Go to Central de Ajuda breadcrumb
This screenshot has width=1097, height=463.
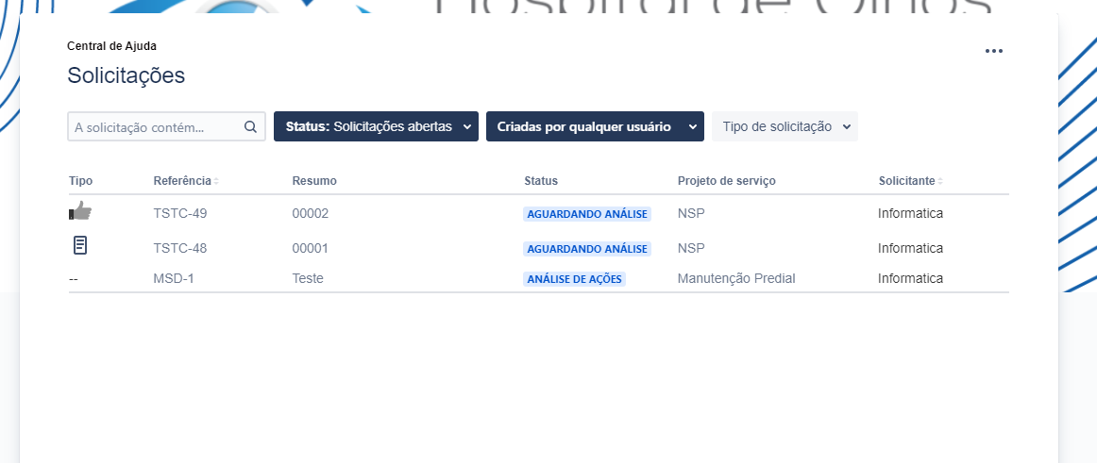tap(112, 46)
